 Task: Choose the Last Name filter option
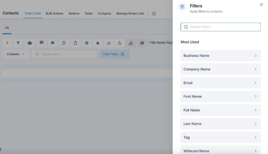[x=220, y=124]
